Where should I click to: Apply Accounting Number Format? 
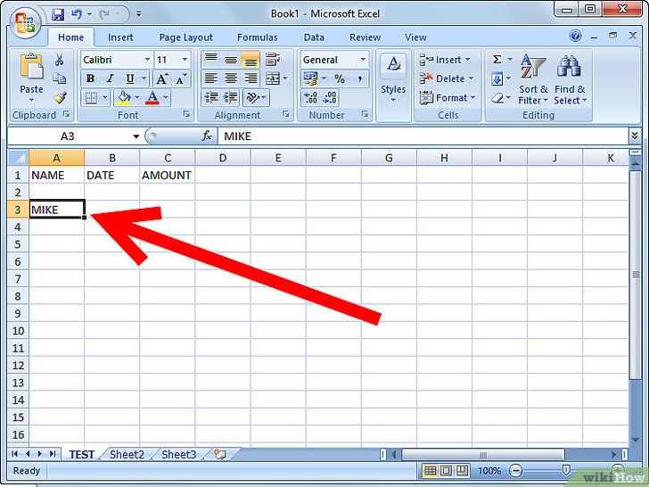pyautogui.click(x=310, y=78)
